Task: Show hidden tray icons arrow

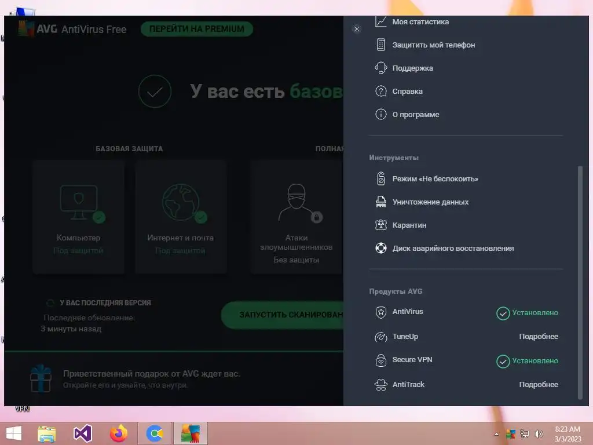Action: coord(496,434)
